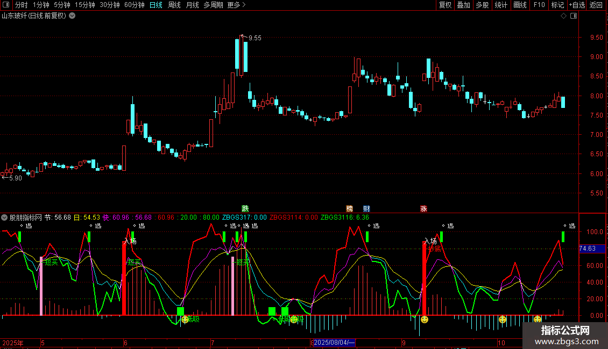Open the F10 company info
Image resolution: width=608 pixels, height=349 pixels.
pyautogui.click(x=539, y=5)
